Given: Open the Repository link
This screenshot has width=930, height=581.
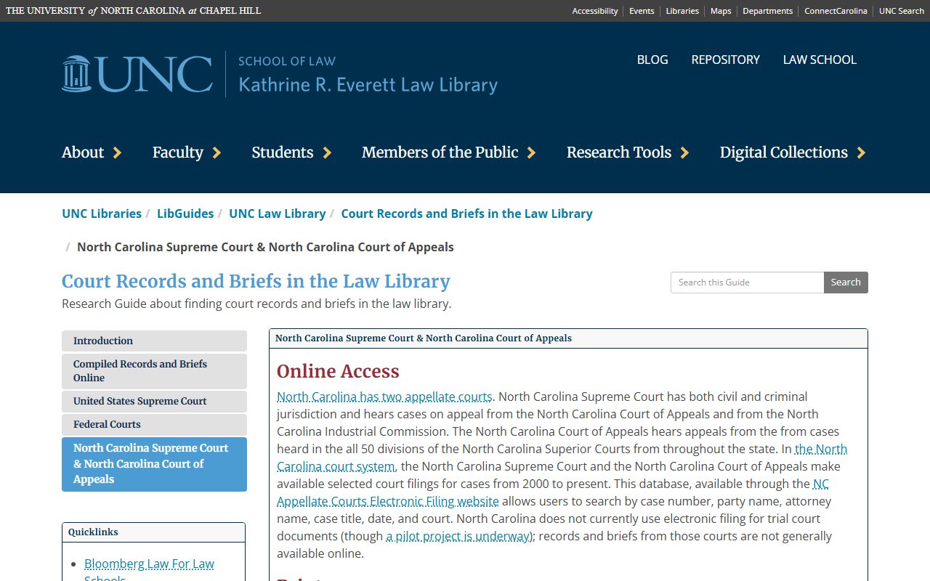Looking at the screenshot, I should (726, 60).
